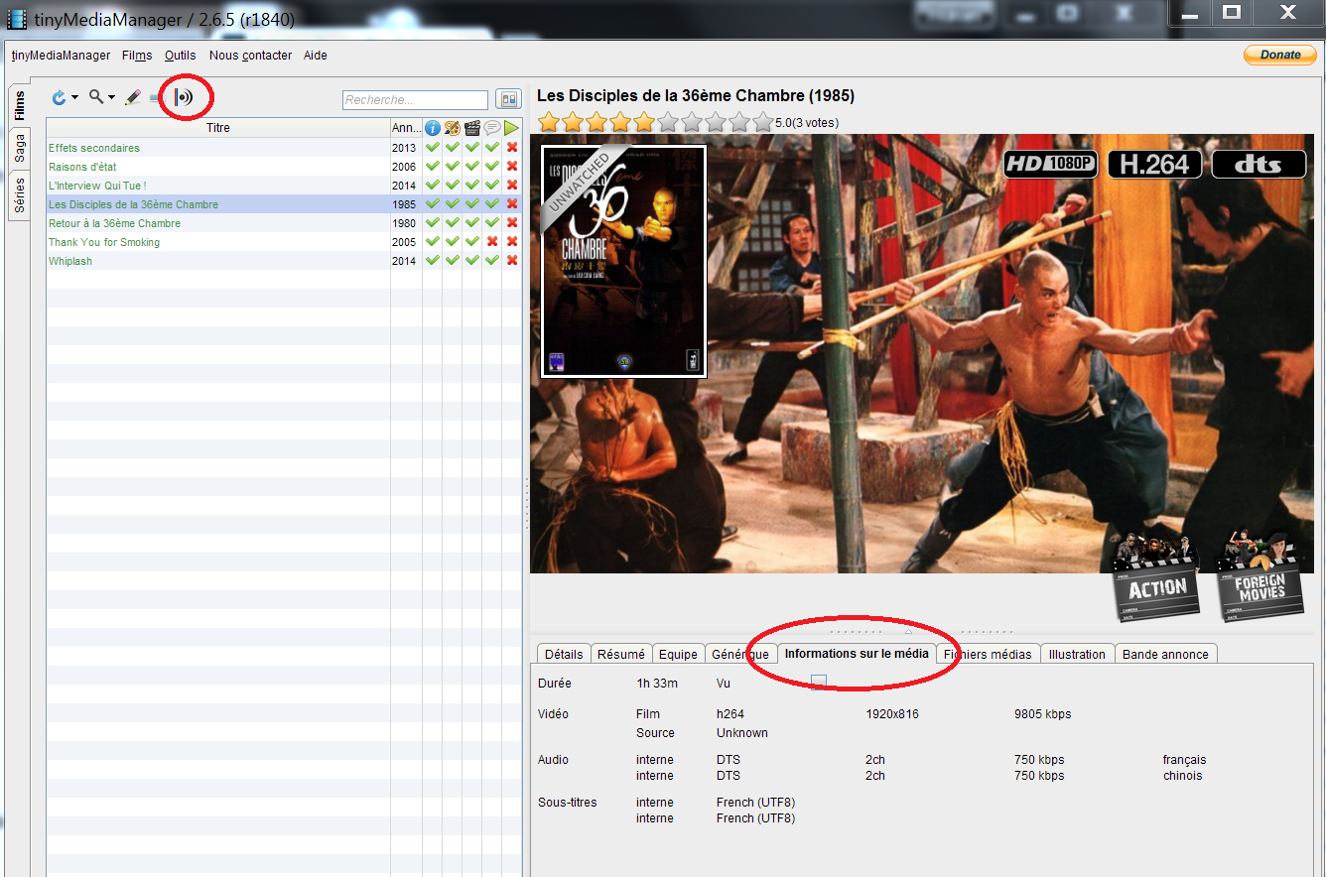The height and width of the screenshot is (877, 1326).
Task: Click the red X watched mark for Effets secondaires
Action: tap(512, 148)
